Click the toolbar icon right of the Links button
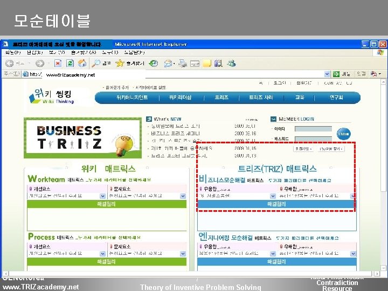This screenshot has width=388, height=291. 373,74
